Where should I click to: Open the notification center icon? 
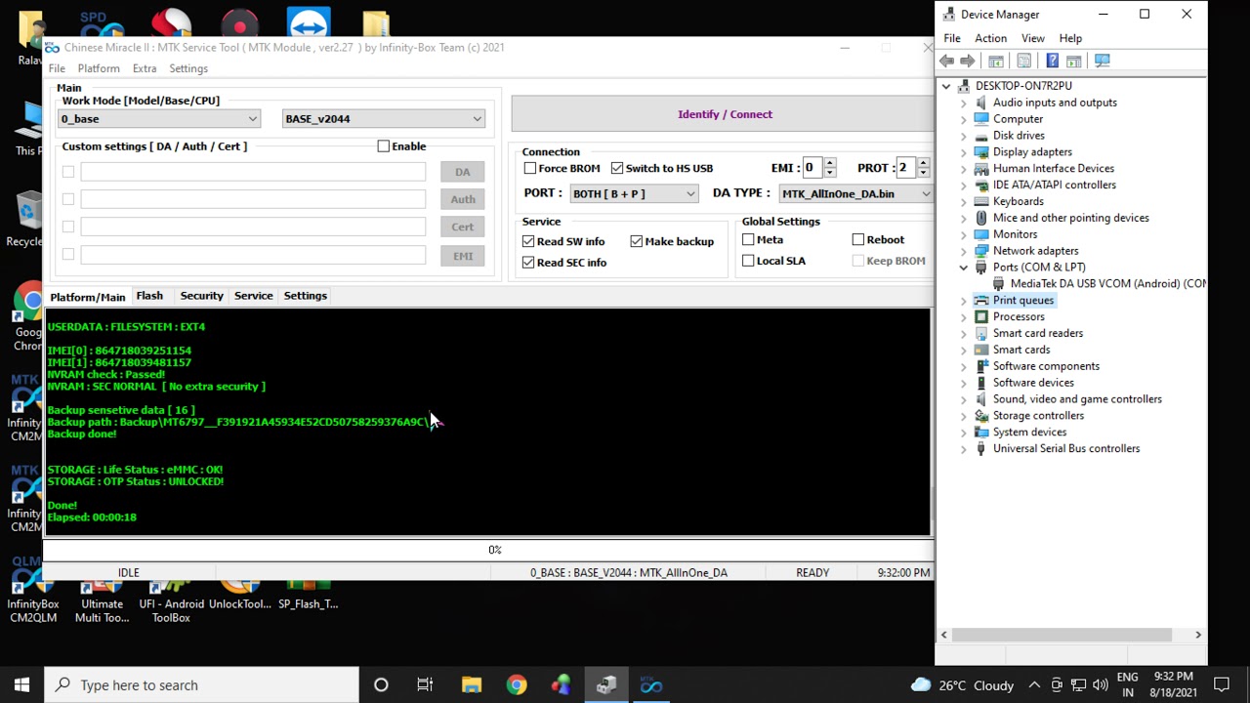pos(1221,685)
